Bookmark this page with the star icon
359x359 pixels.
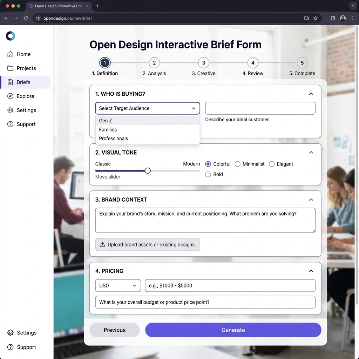pos(316,18)
